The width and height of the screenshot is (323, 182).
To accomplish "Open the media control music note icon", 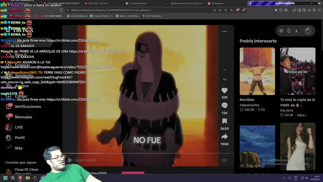I will click(x=294, y=10).
